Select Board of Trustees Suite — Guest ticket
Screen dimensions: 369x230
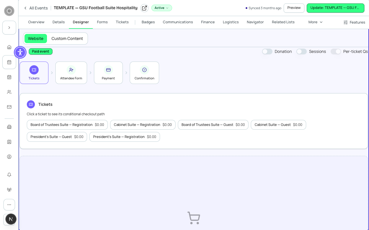coord(213,125)
